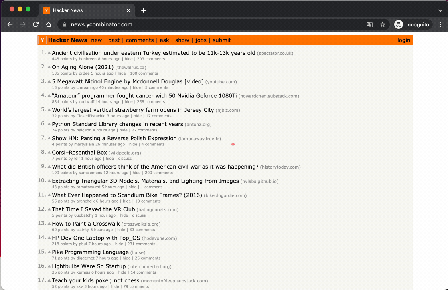448x290 pixels.
Task: Bookmark page with the star icon
Action: pos(383,24)
